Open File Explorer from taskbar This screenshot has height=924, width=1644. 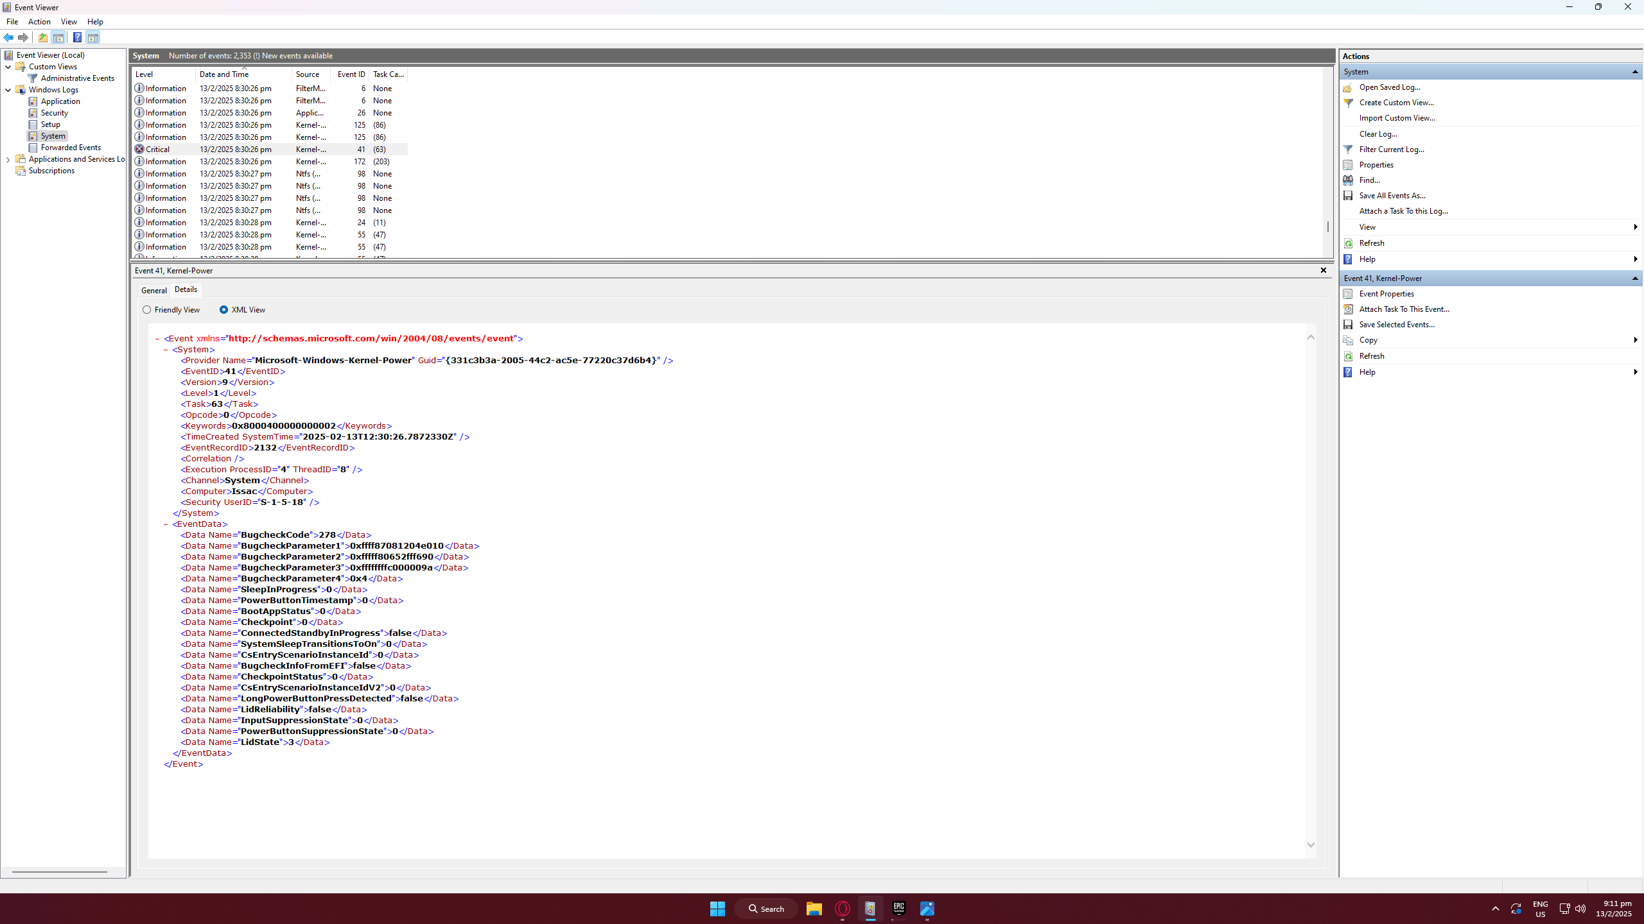pos(814,909)
